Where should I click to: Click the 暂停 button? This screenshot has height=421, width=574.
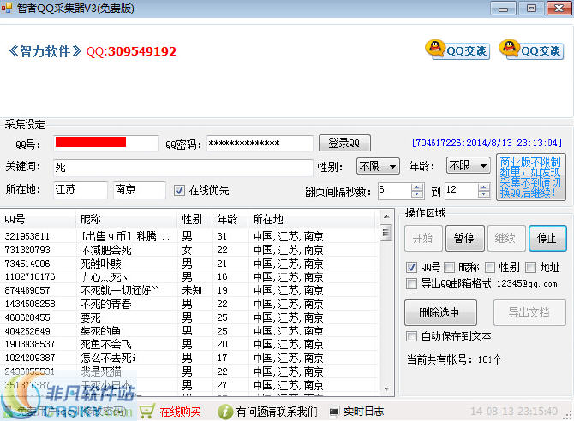point(465,238)
